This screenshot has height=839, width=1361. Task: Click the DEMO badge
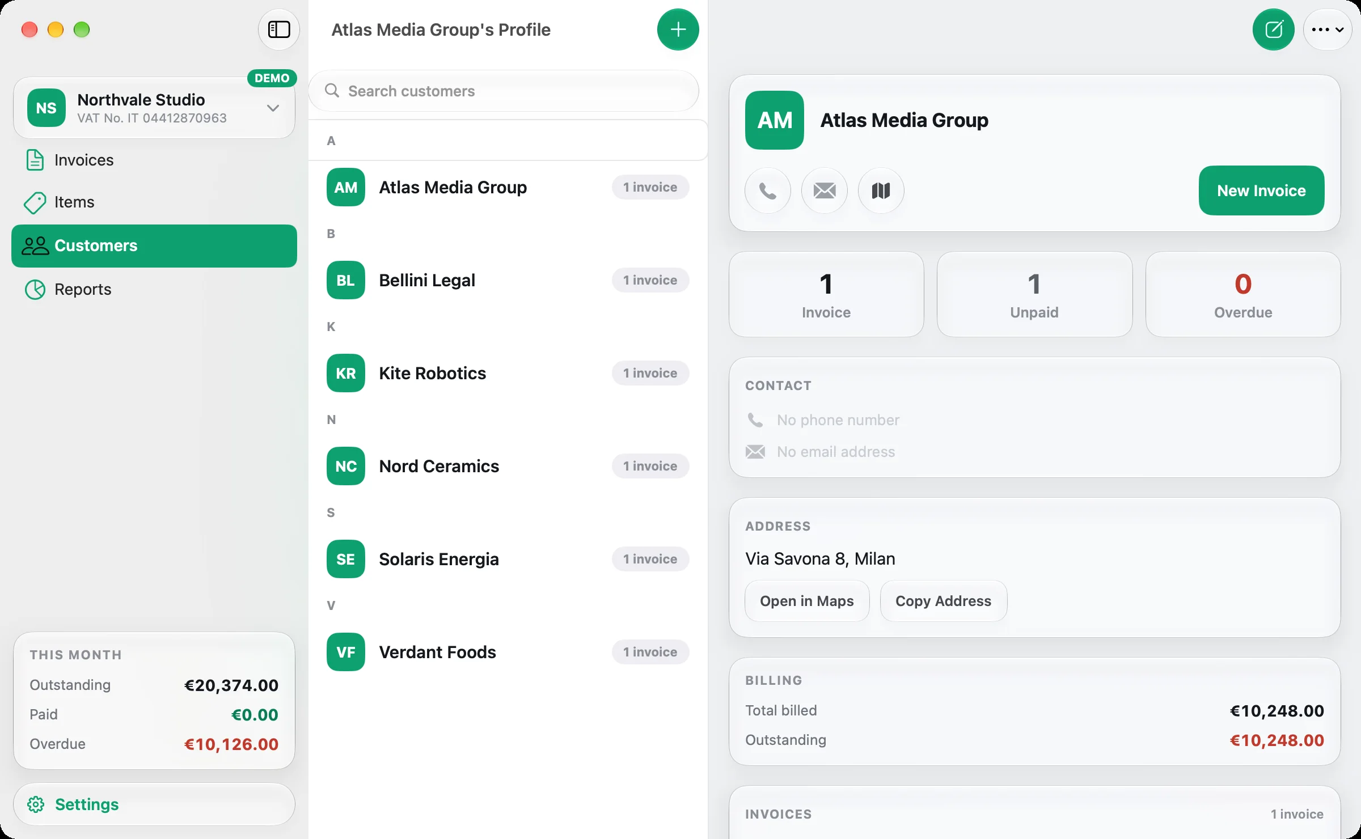click(x=272, y=78)
